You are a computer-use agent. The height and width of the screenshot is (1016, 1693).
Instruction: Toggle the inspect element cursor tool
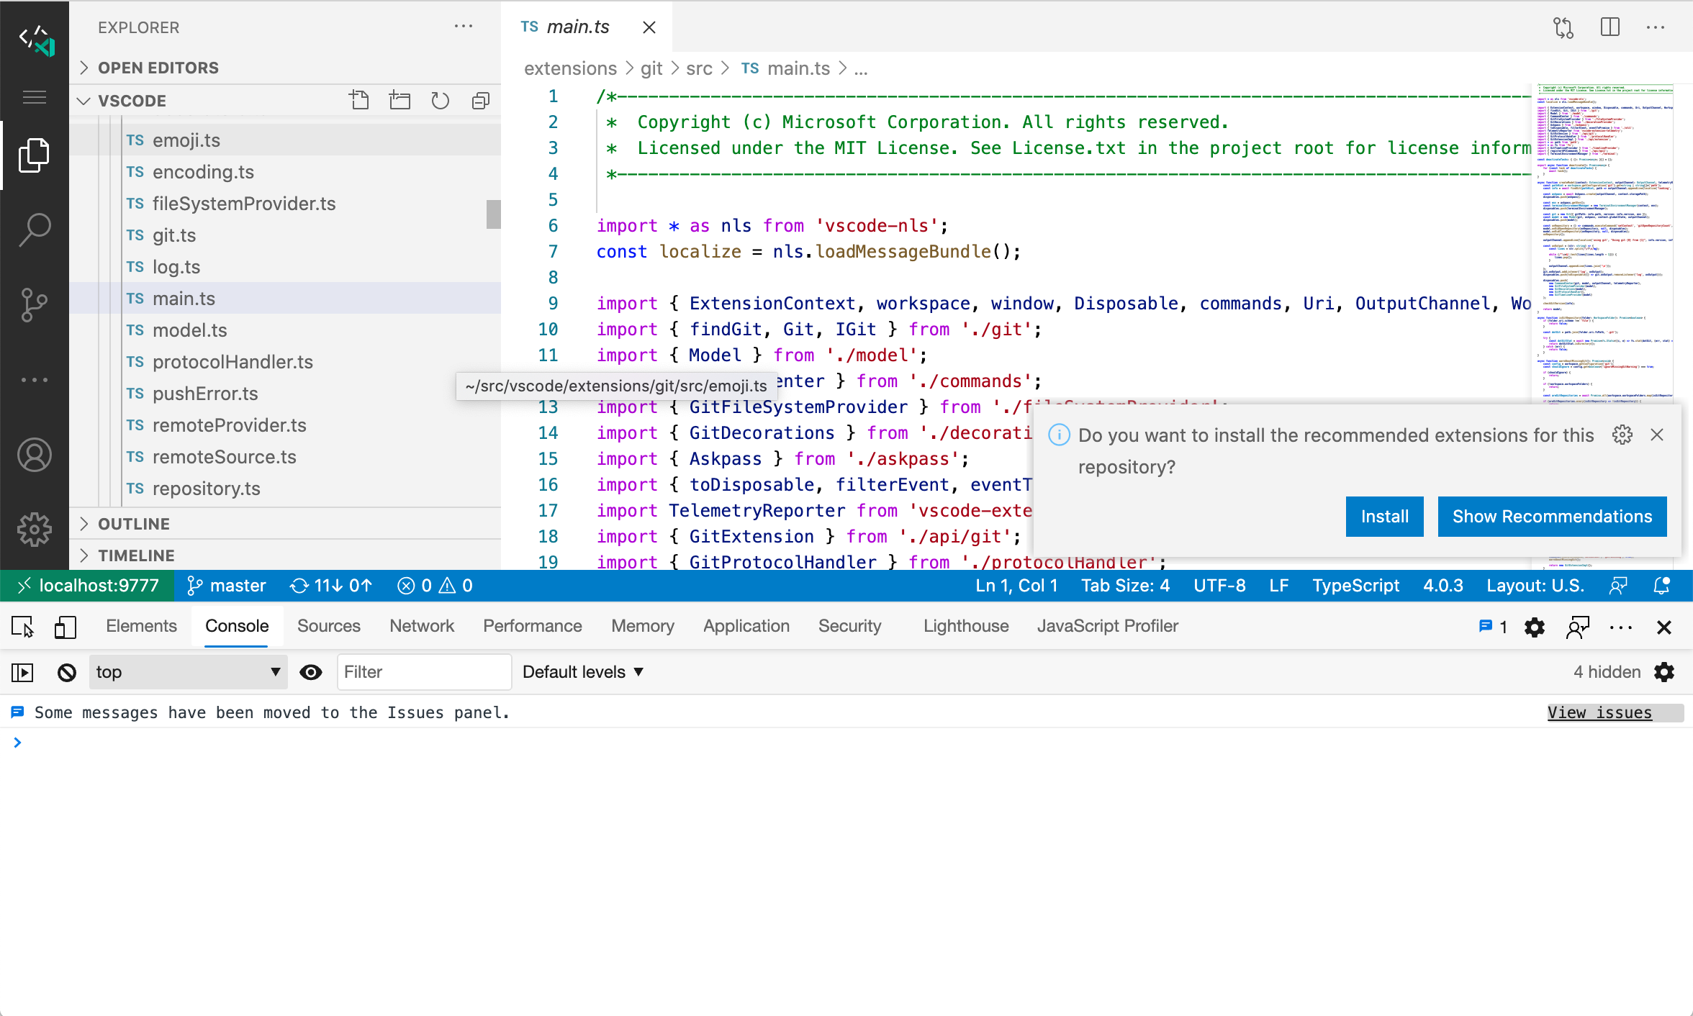tap(21, 627)
